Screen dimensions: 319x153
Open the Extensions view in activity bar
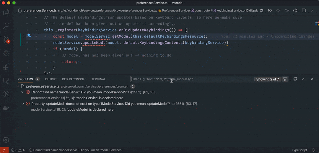(x=6, y=67)
